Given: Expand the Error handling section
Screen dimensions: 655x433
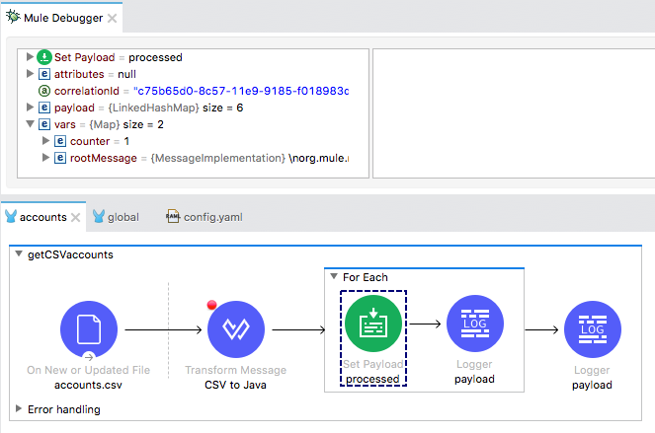Looking at the screenshot, I should coord(19,408).
